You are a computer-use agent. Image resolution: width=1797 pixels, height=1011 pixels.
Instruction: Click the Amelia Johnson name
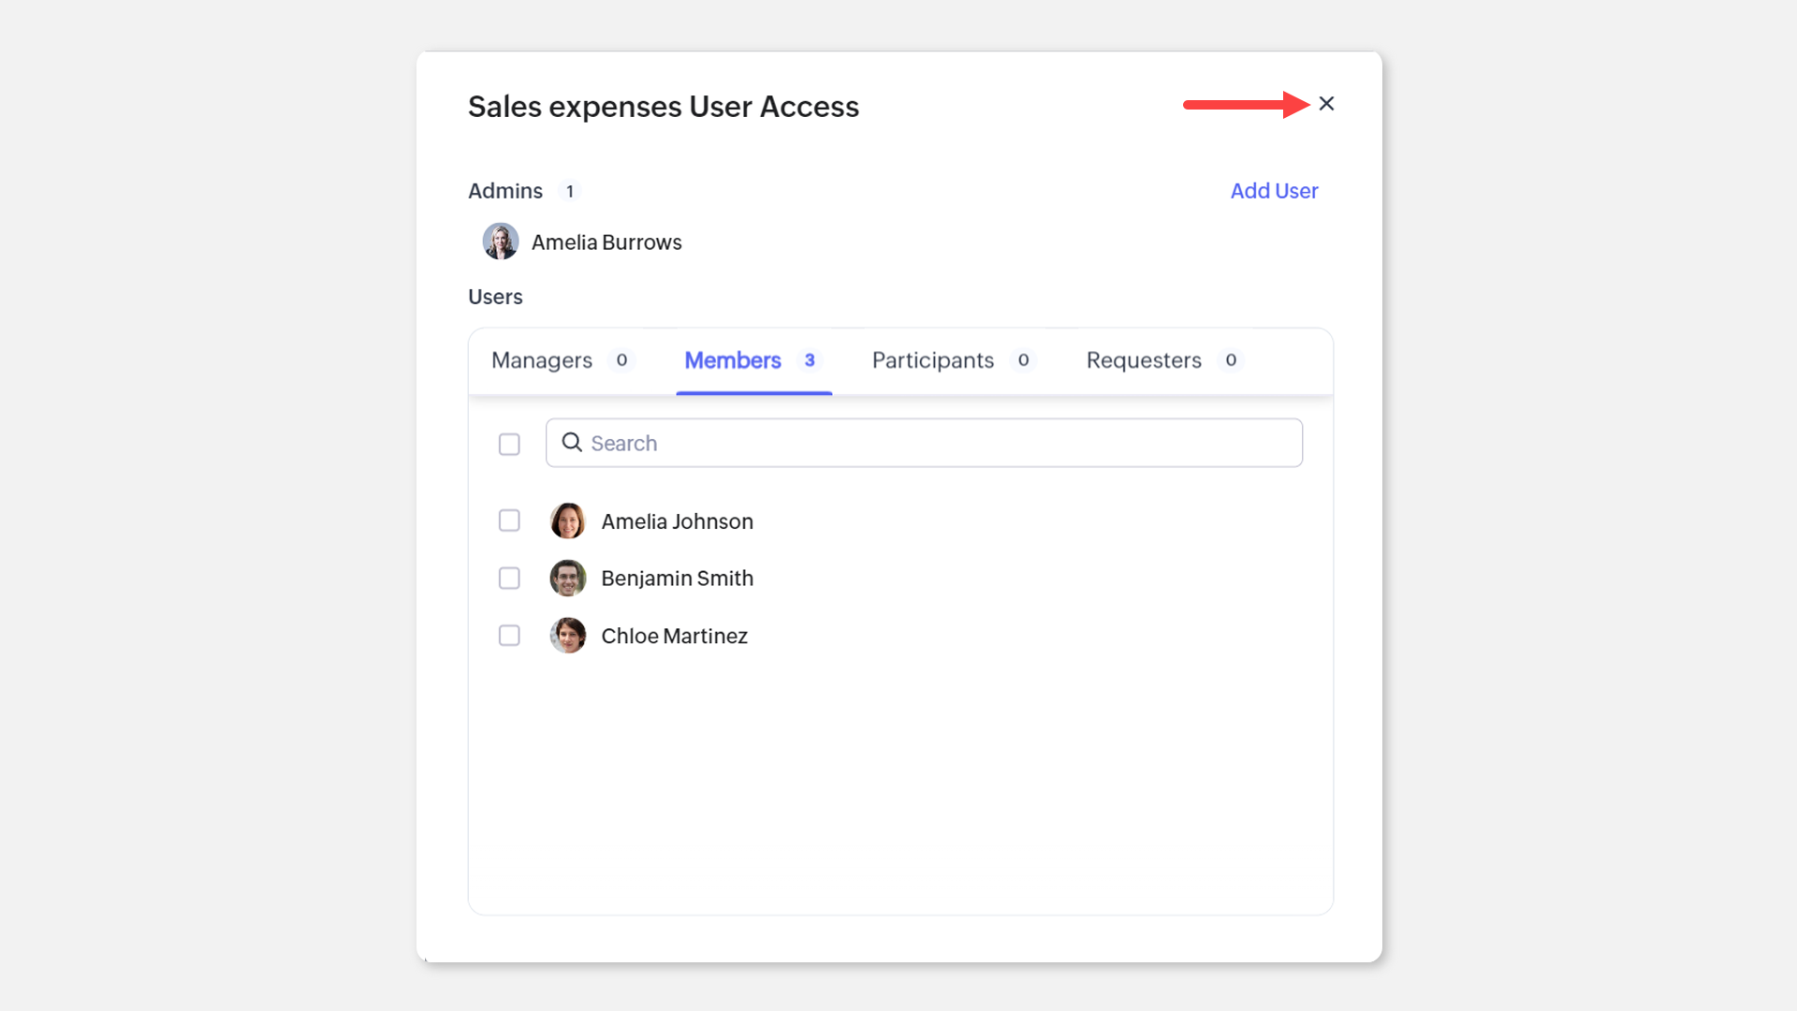pos(677,521)
